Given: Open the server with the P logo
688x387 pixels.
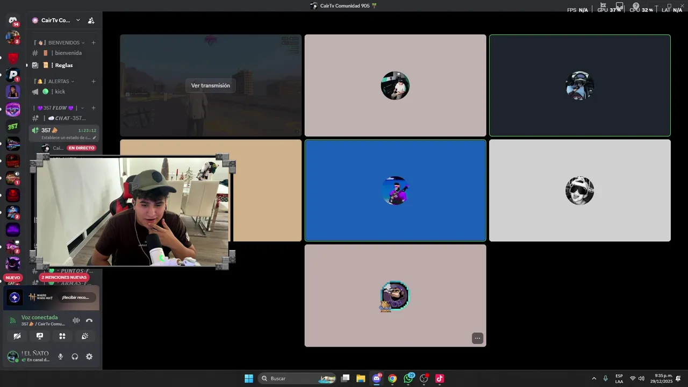Looking at the screenshot, I should point(13,75).
